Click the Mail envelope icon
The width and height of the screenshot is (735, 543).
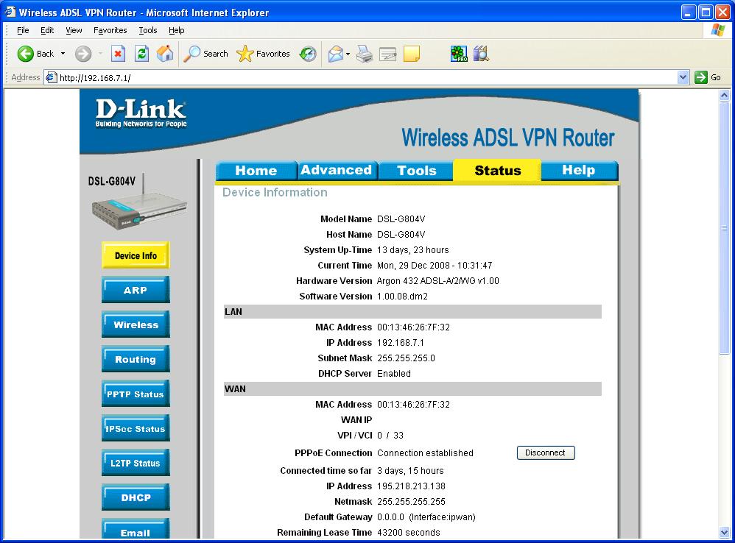pos(336,54)
